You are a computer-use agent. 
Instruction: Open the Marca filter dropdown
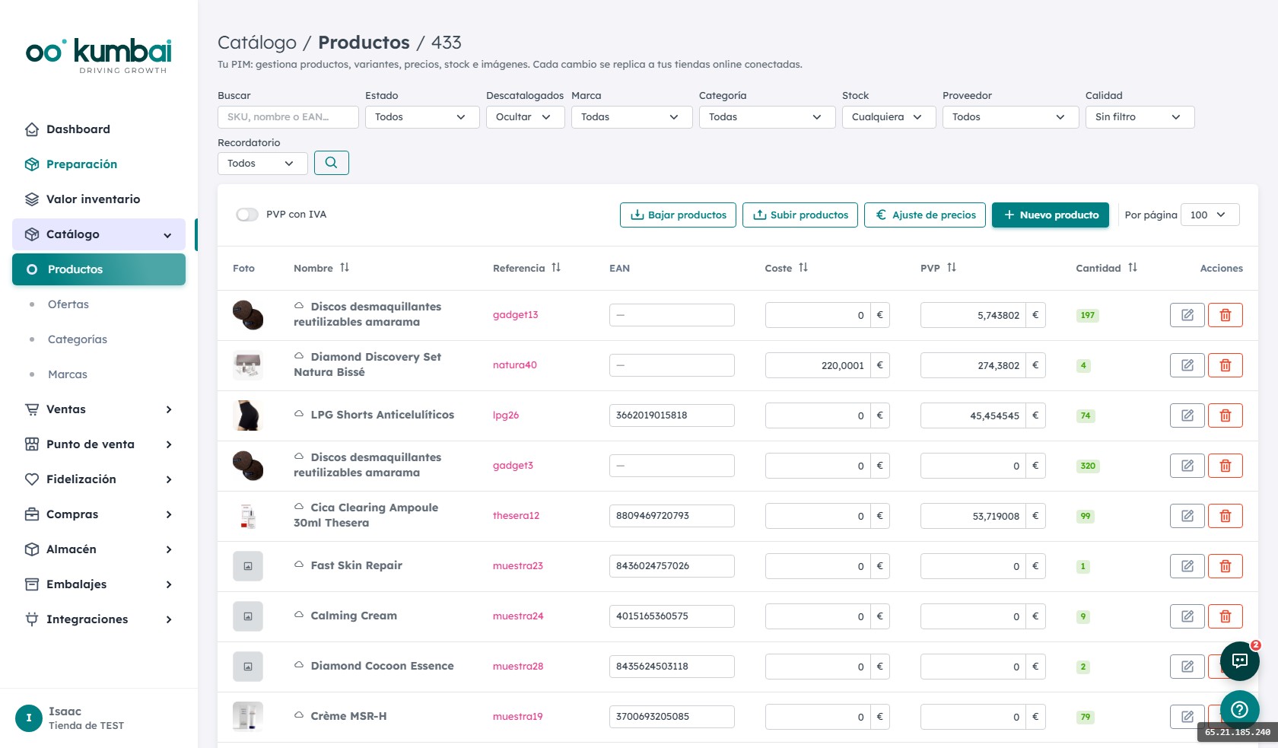pos(631,117)
